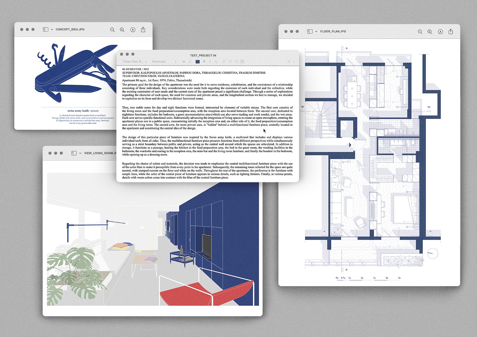This screenshot has height=337, width=477.
Task: Align text to center in text editor
Action: [230, 62]
